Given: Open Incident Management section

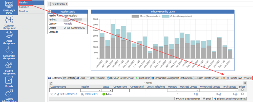Looking at the screenshot, I should [9, 69].
